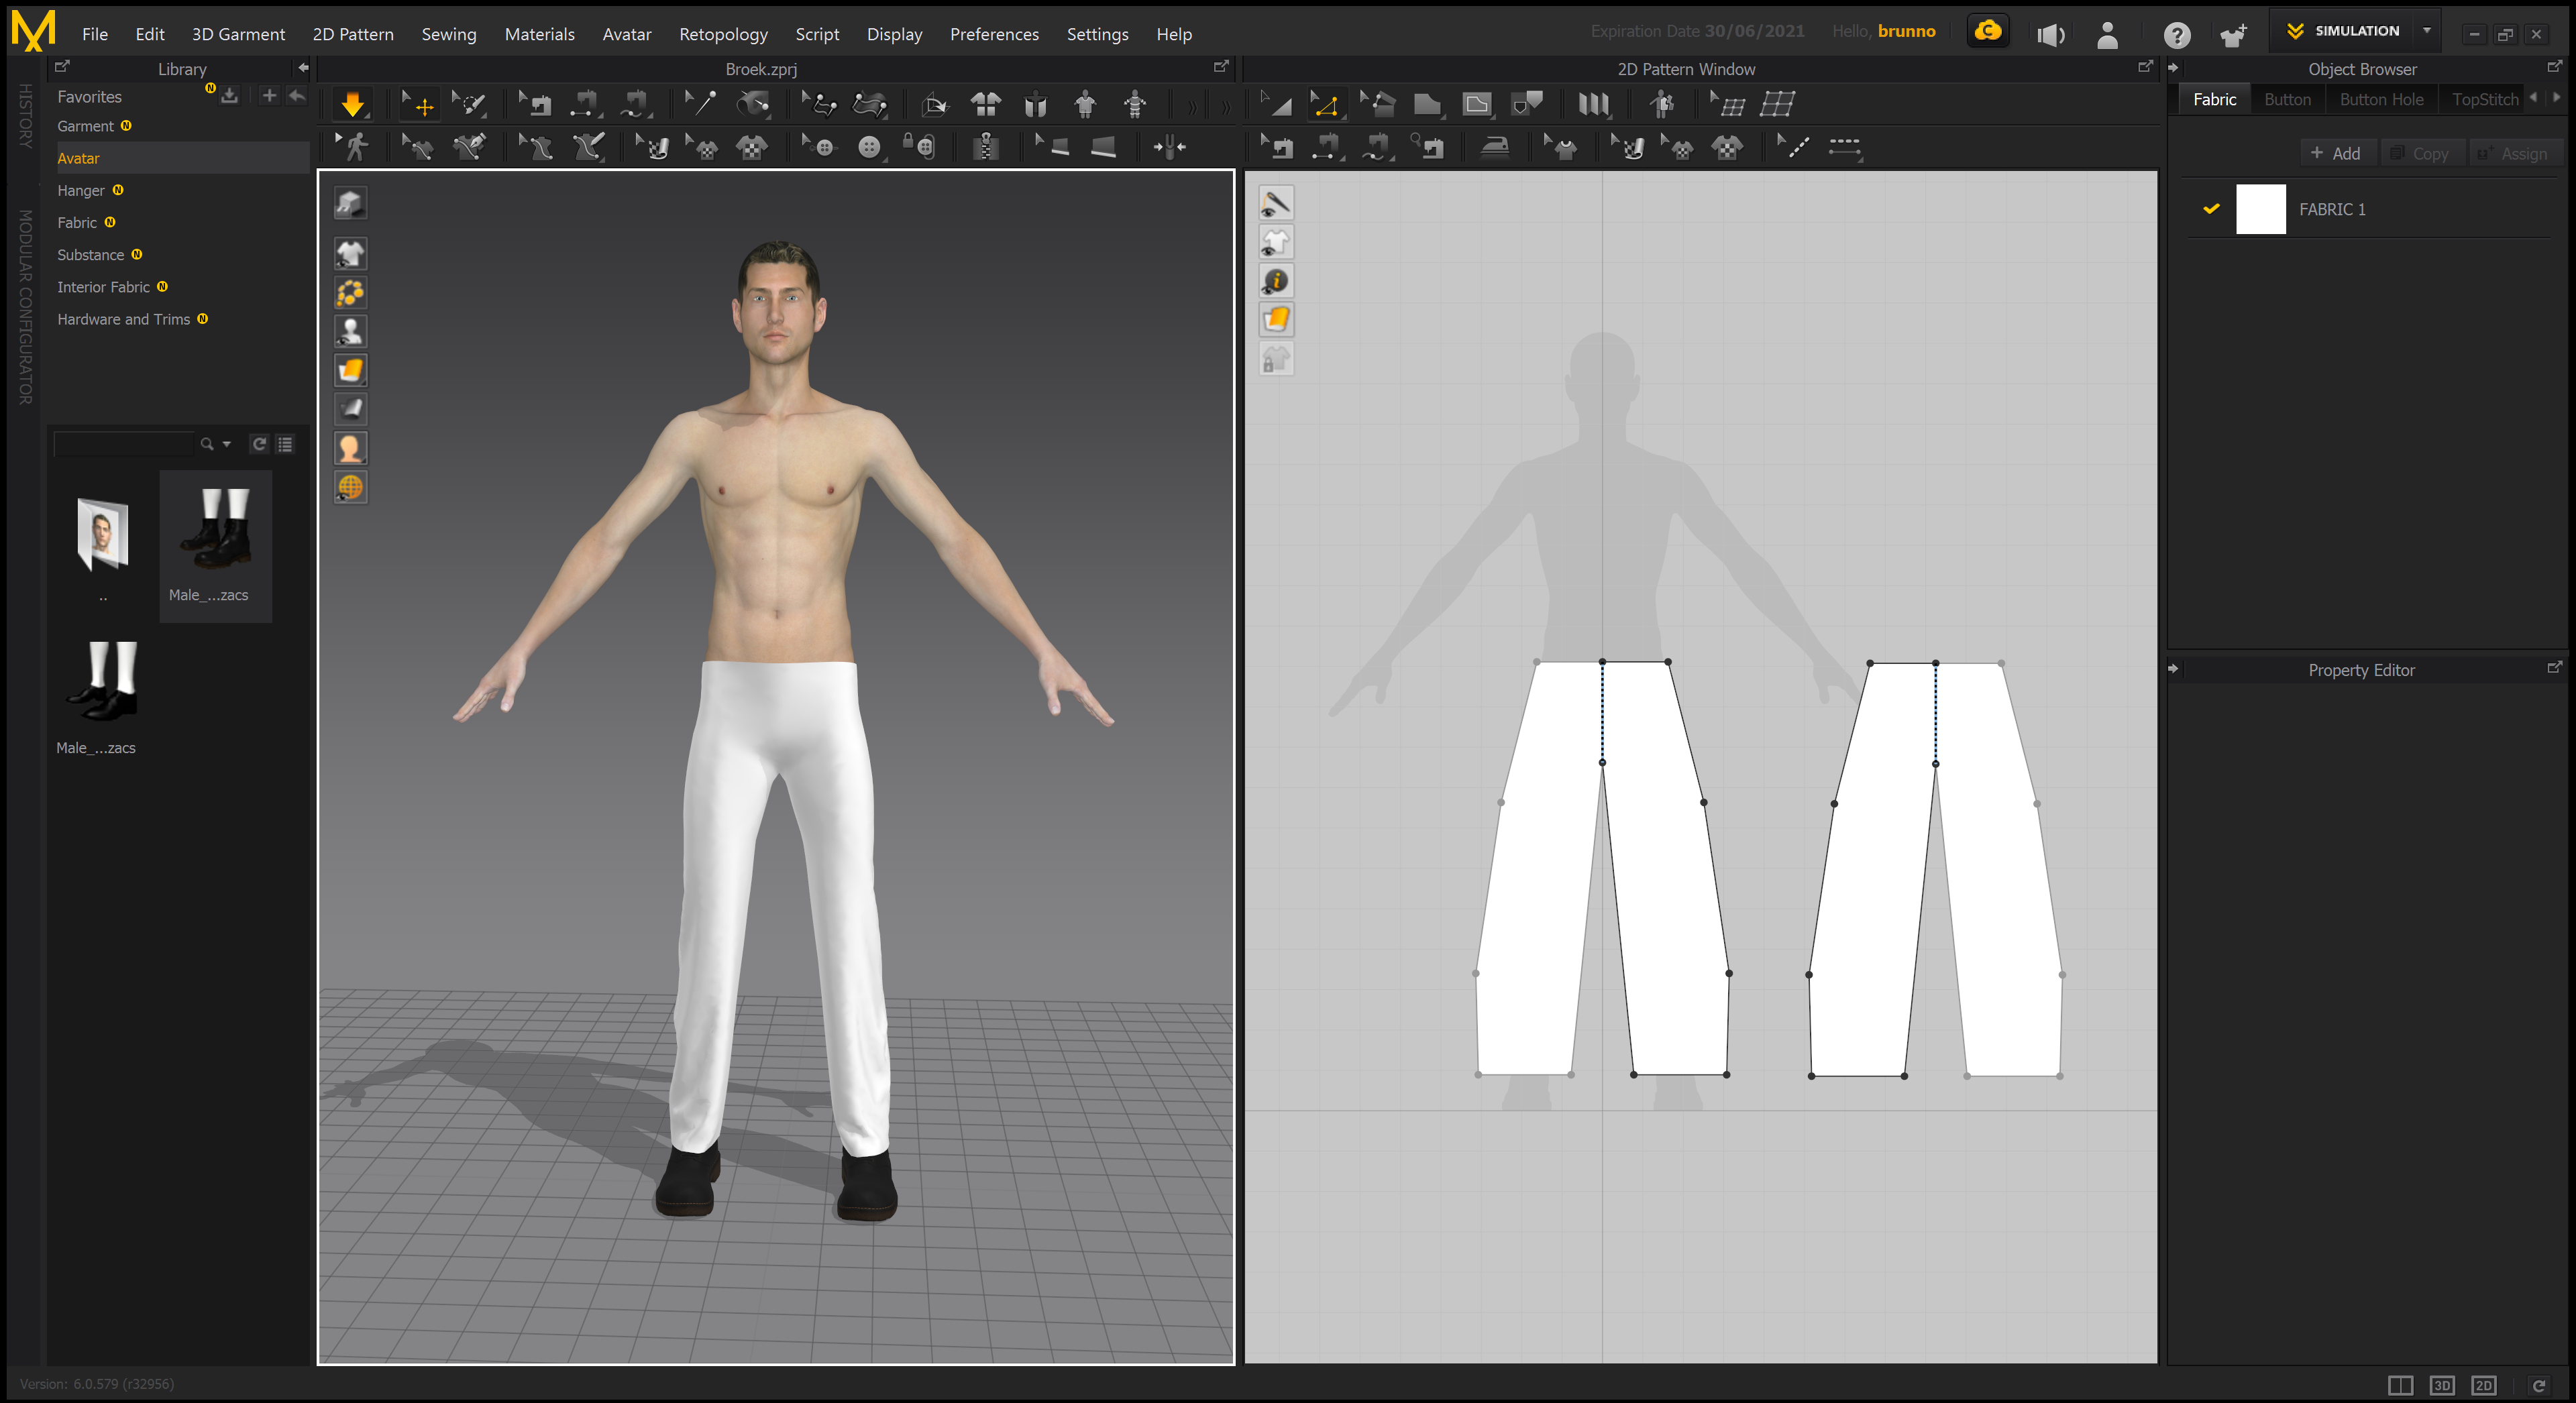Open the Sewing menu
The image size is (2576, 1403).
coord(448,34)
